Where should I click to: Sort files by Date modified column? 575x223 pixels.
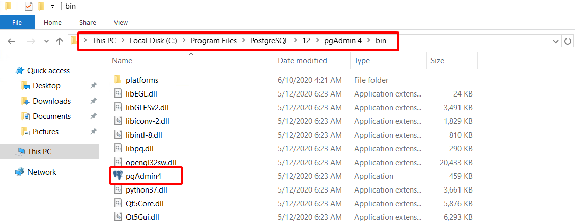[x=302, y=60]
